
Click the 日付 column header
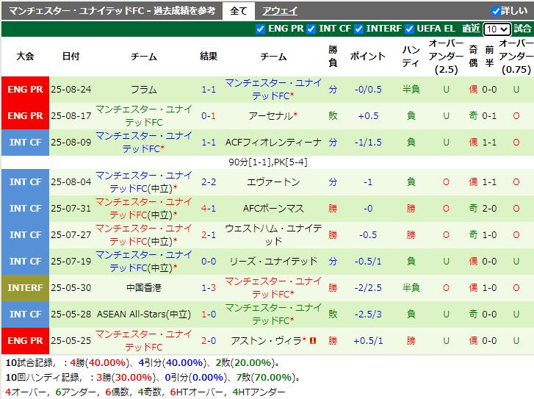click(71, 57)
